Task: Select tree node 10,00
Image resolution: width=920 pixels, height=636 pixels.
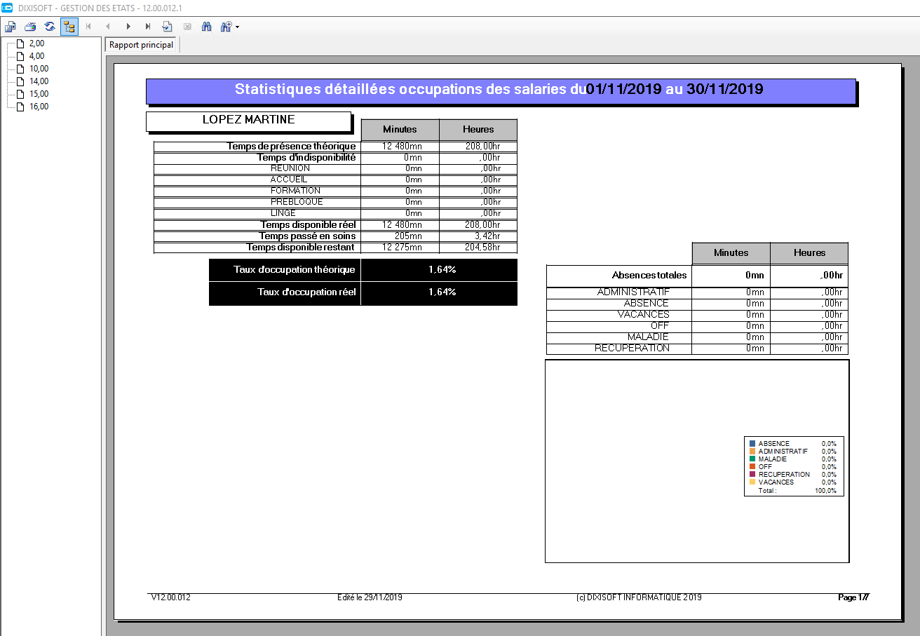Action: click(39, 69)
